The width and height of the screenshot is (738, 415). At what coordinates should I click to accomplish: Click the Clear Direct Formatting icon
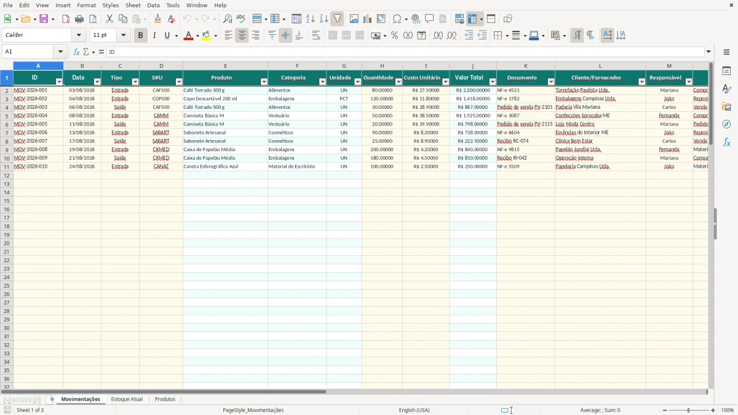(x=171, y=19)
